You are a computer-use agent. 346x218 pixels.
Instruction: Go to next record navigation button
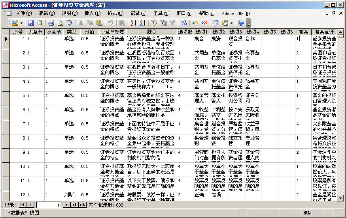click(66, 205)
